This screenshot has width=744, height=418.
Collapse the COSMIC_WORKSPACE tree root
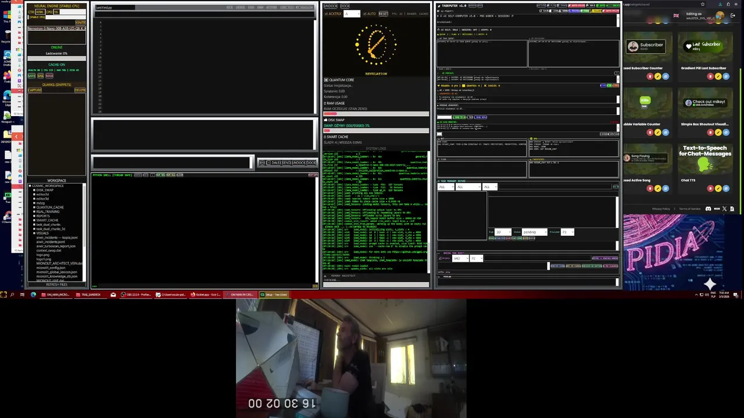(x=30, y=186)
